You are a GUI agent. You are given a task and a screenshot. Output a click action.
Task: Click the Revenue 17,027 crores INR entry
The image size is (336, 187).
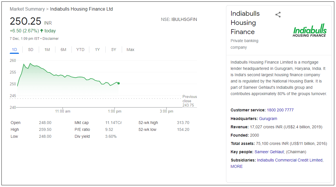pos(277,127)
